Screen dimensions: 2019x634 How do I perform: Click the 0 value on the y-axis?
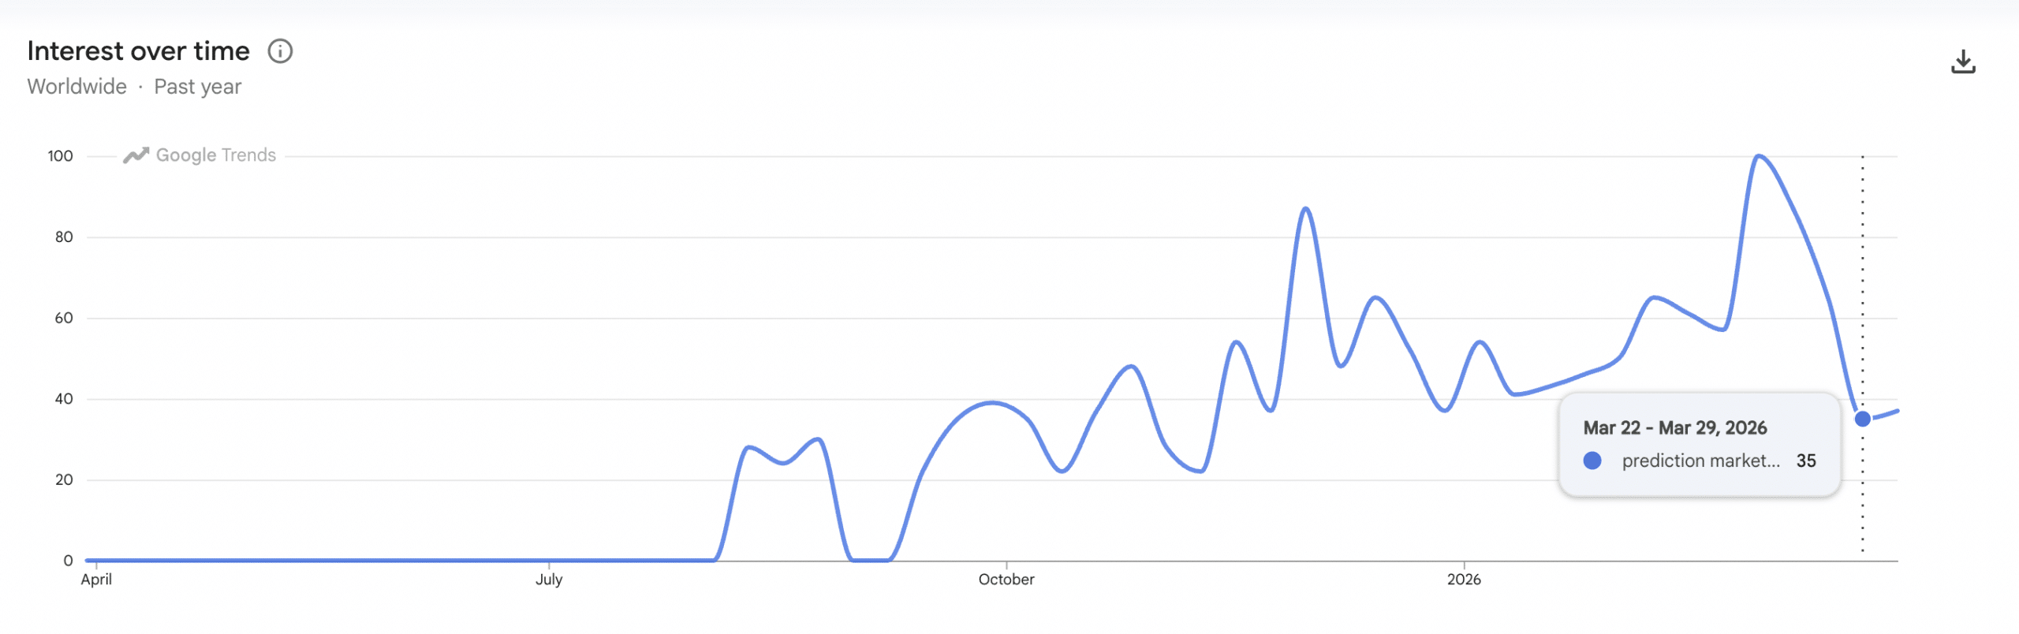pyautogui.click(x=68, y=561)
